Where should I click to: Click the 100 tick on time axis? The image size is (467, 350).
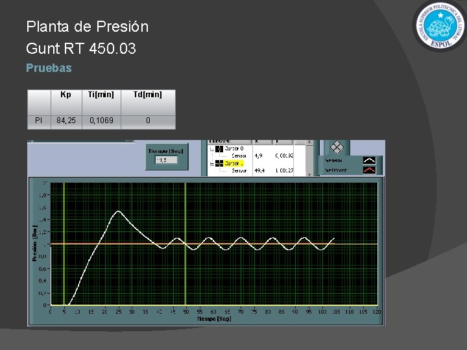(x=322, y=312)
